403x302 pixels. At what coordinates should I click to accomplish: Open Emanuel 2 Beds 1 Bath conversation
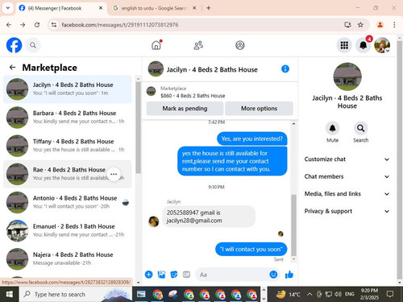[67, 230]
